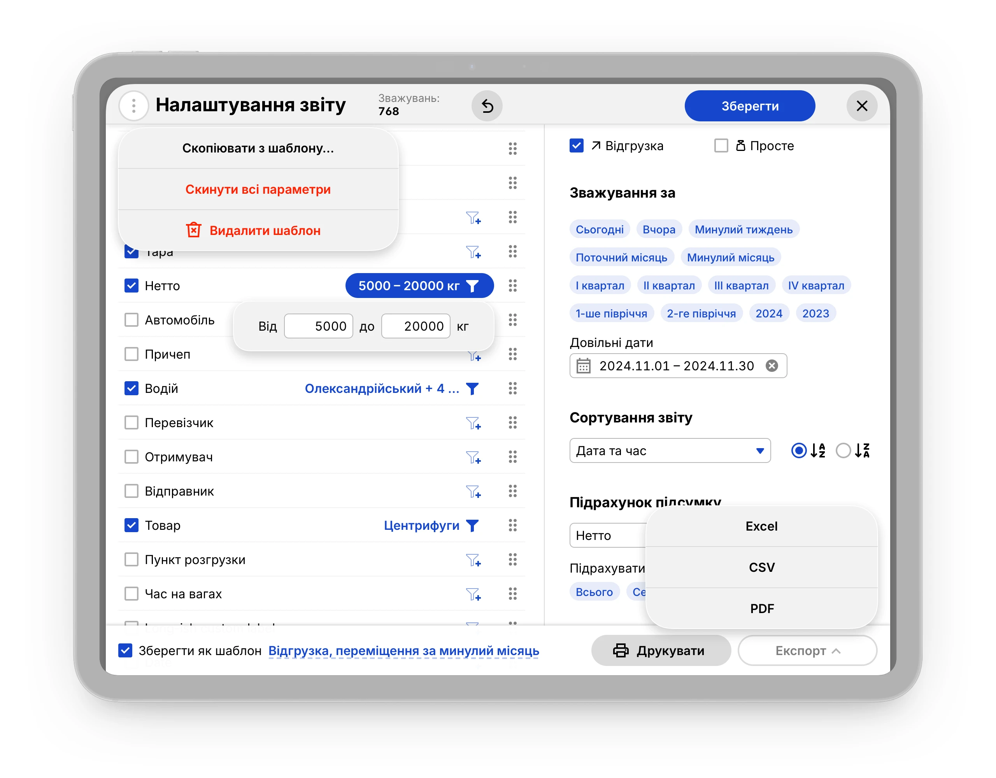
Task: Open calendar icon in Довільні дати field
Action: pos(583,366)
